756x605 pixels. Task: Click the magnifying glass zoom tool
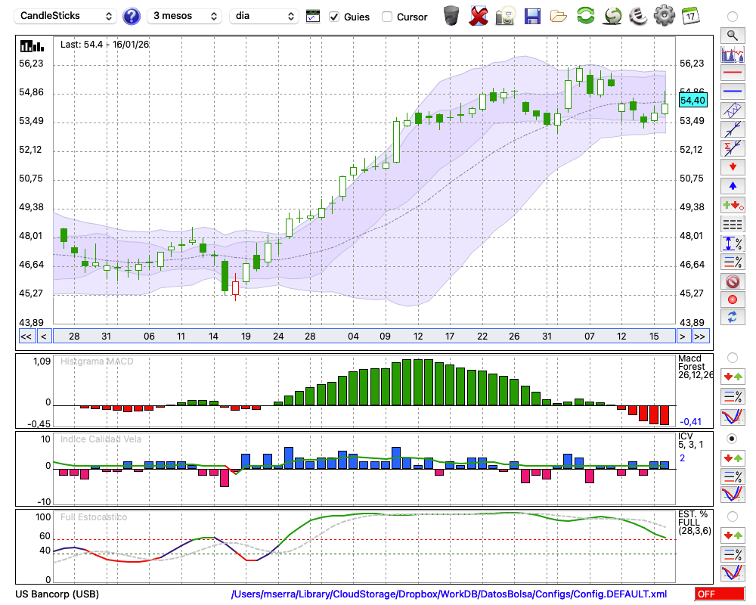[x=732, y=35]
